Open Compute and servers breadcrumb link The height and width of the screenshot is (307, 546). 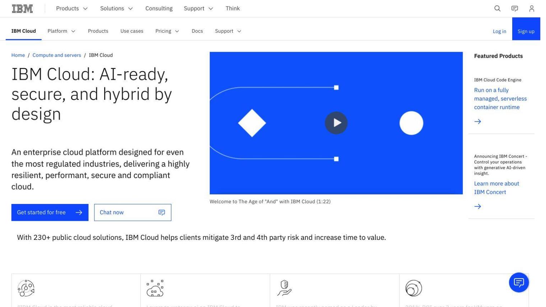pos(57,55)
